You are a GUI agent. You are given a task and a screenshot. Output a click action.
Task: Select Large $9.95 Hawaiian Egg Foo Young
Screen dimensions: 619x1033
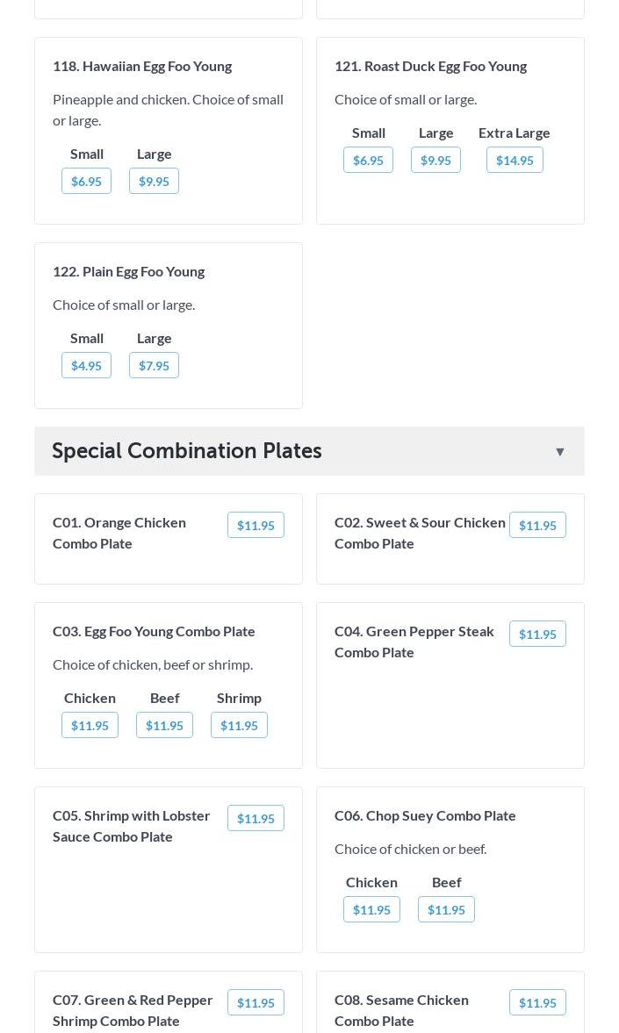(x=154, y=182)
